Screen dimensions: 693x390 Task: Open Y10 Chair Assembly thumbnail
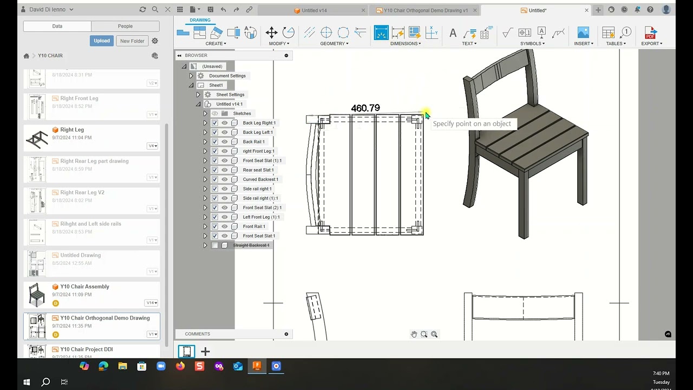click(x=37, y=295)
